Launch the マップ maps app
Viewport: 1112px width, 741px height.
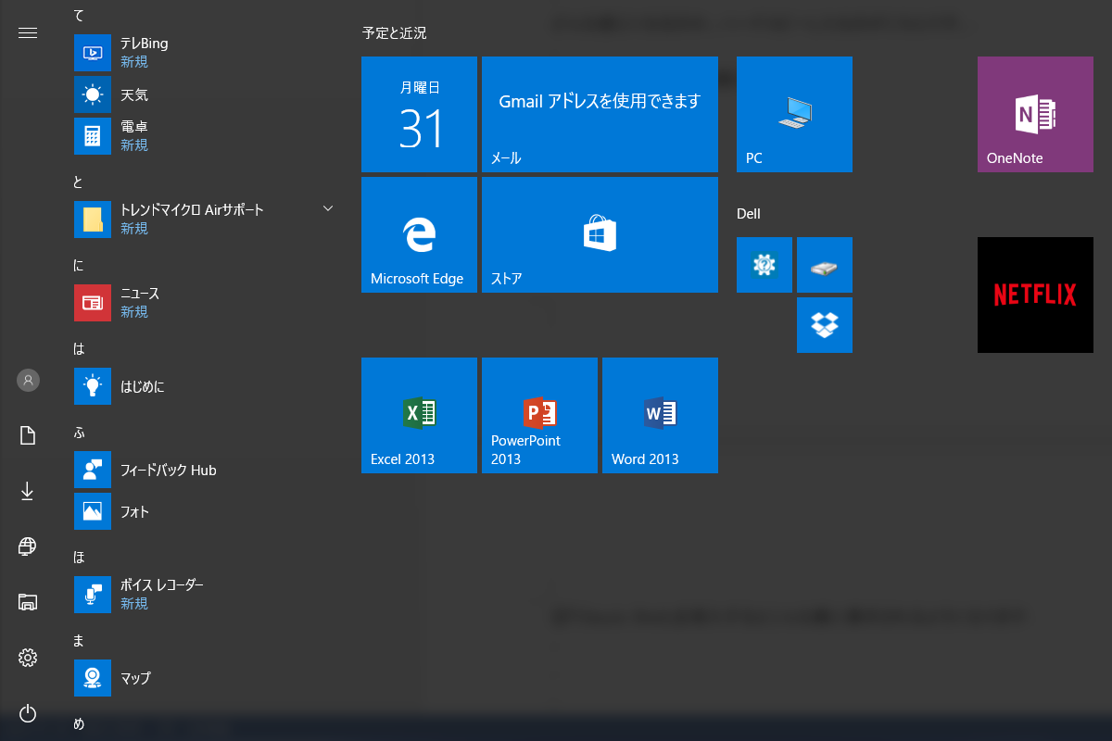pyautogui.click(x=204, y=678)
